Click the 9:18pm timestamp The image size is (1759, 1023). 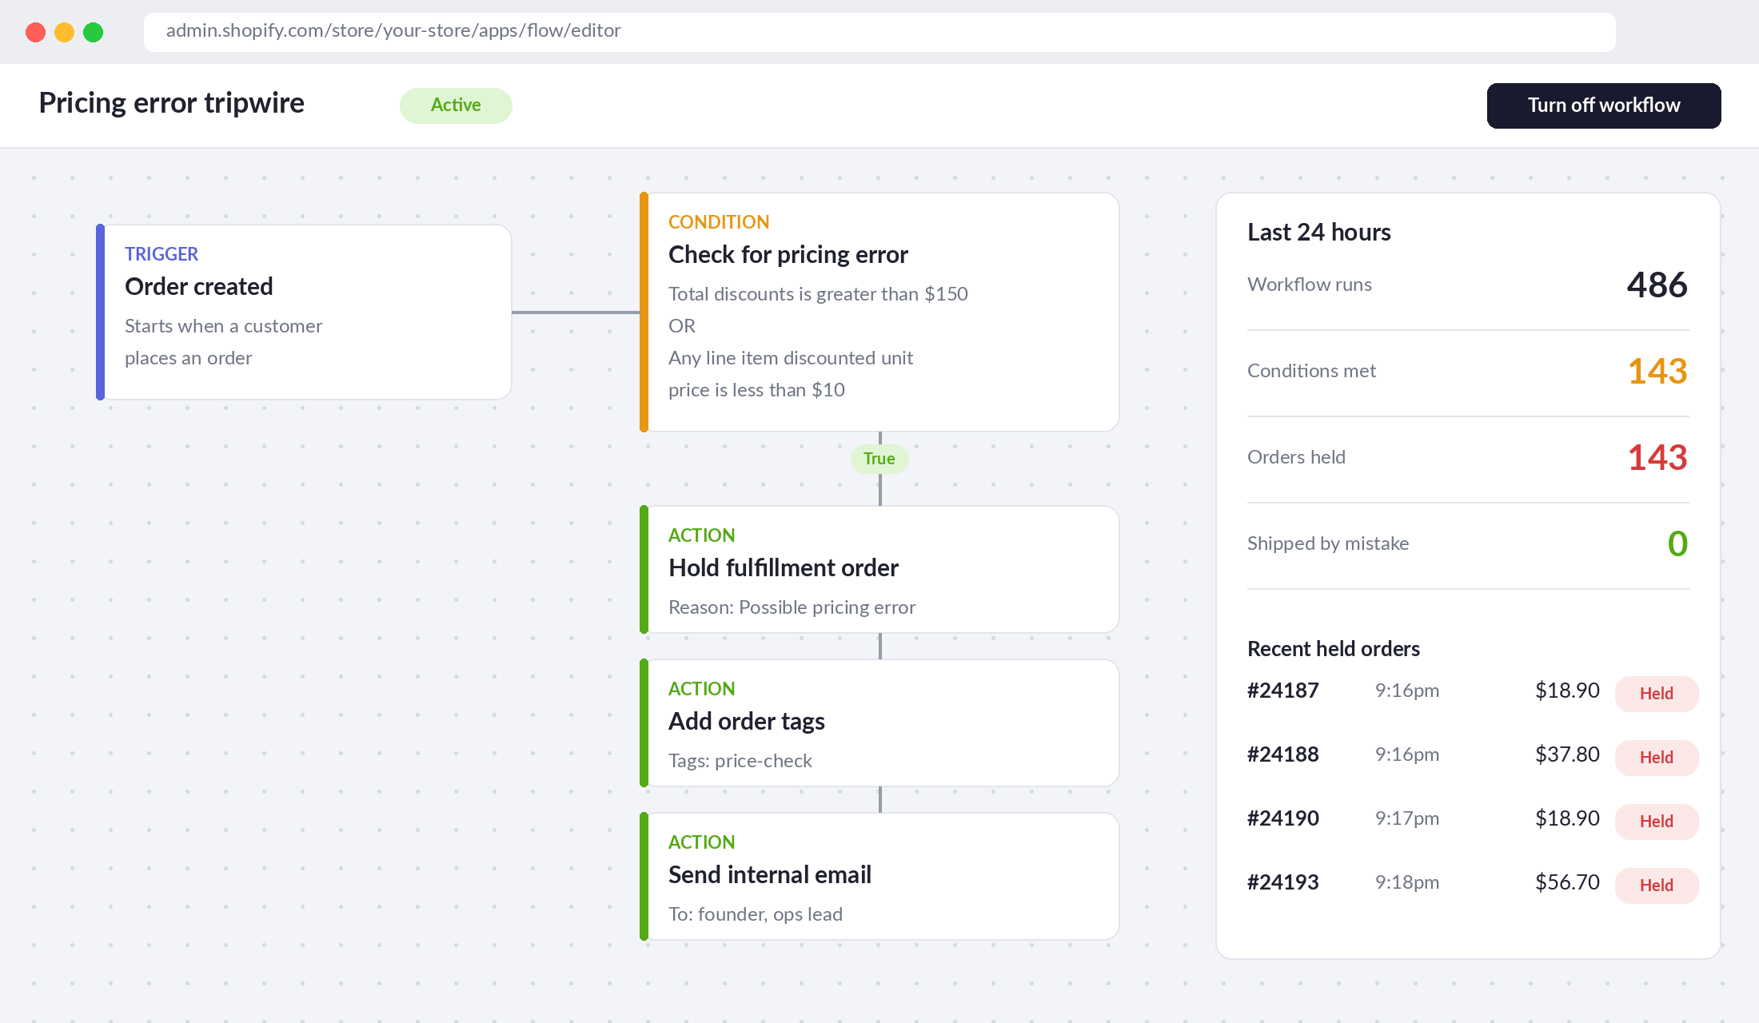point(1407,882)
